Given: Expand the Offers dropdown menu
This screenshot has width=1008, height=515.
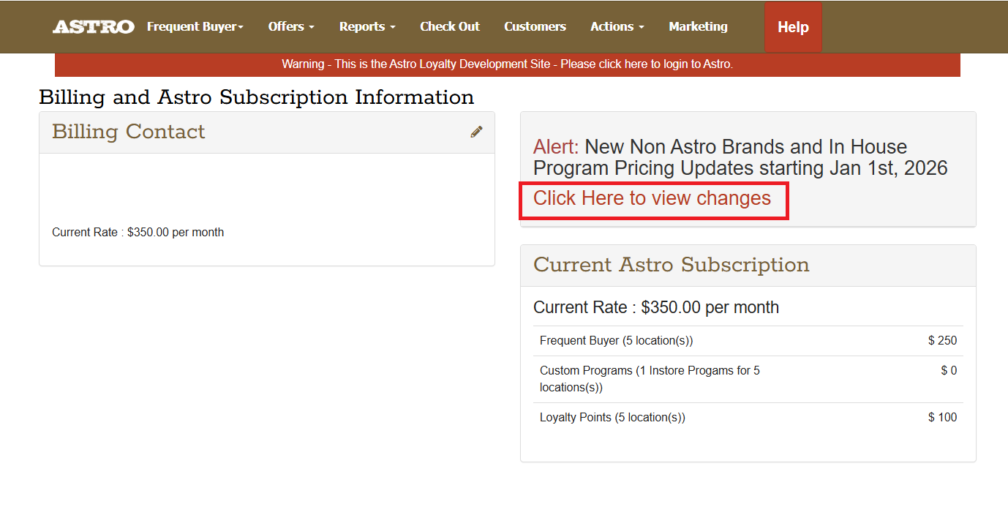Looking at the screenshot, I should pos(290,27).
